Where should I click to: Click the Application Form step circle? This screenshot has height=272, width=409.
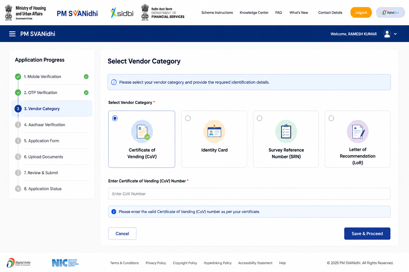pos(18,141)
